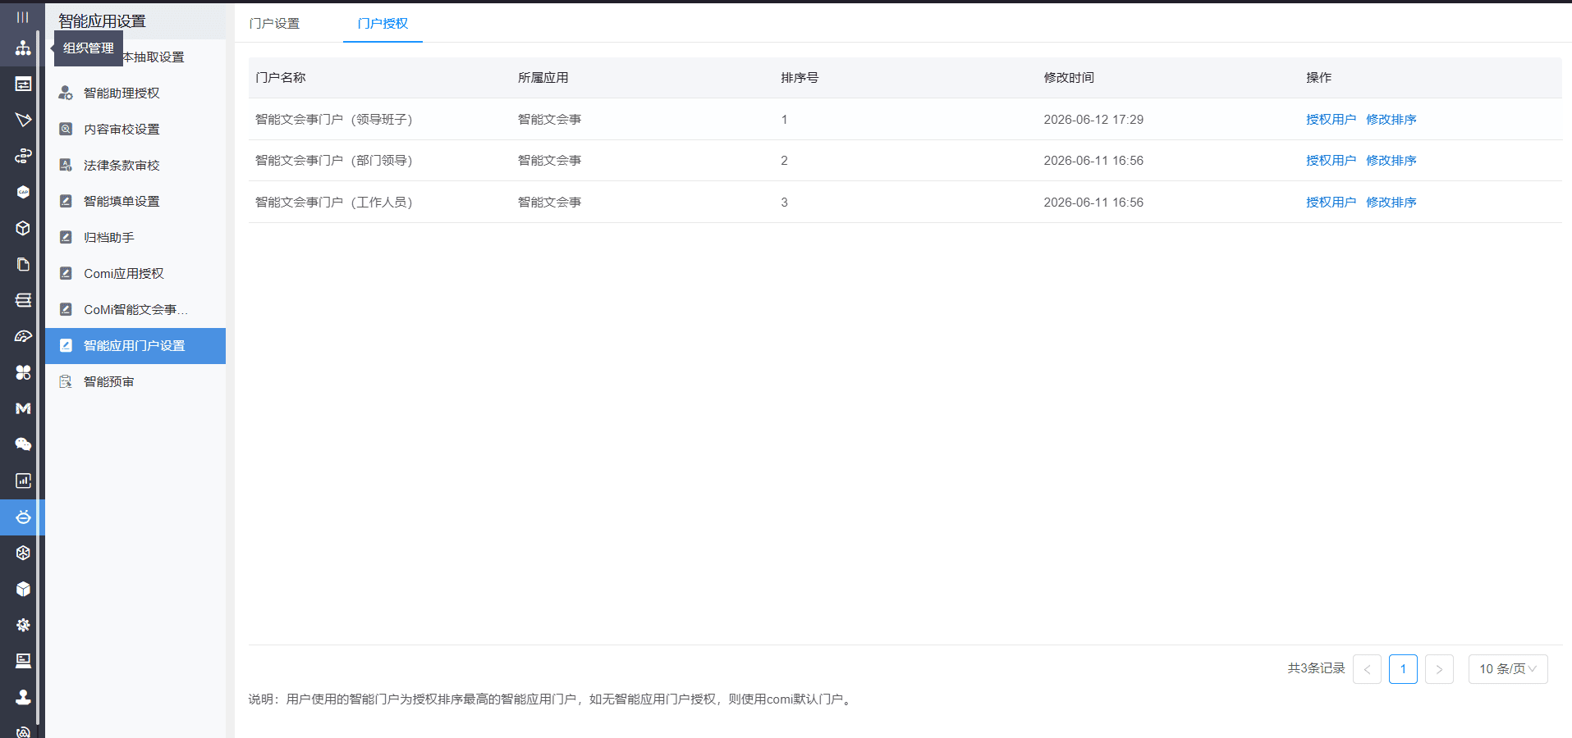Open the stacked layers icon in the sidebar
The image size is (1572, 738).
(23, 300)
